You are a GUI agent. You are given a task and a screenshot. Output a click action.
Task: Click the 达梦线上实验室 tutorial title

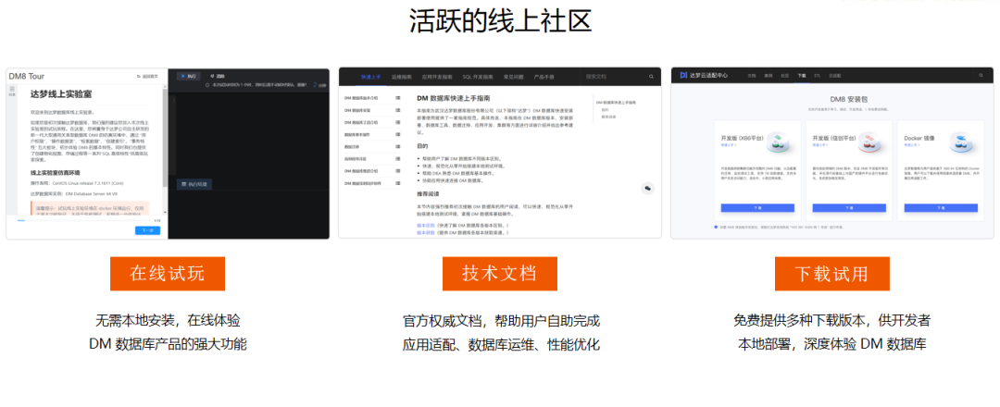point(60,94)
